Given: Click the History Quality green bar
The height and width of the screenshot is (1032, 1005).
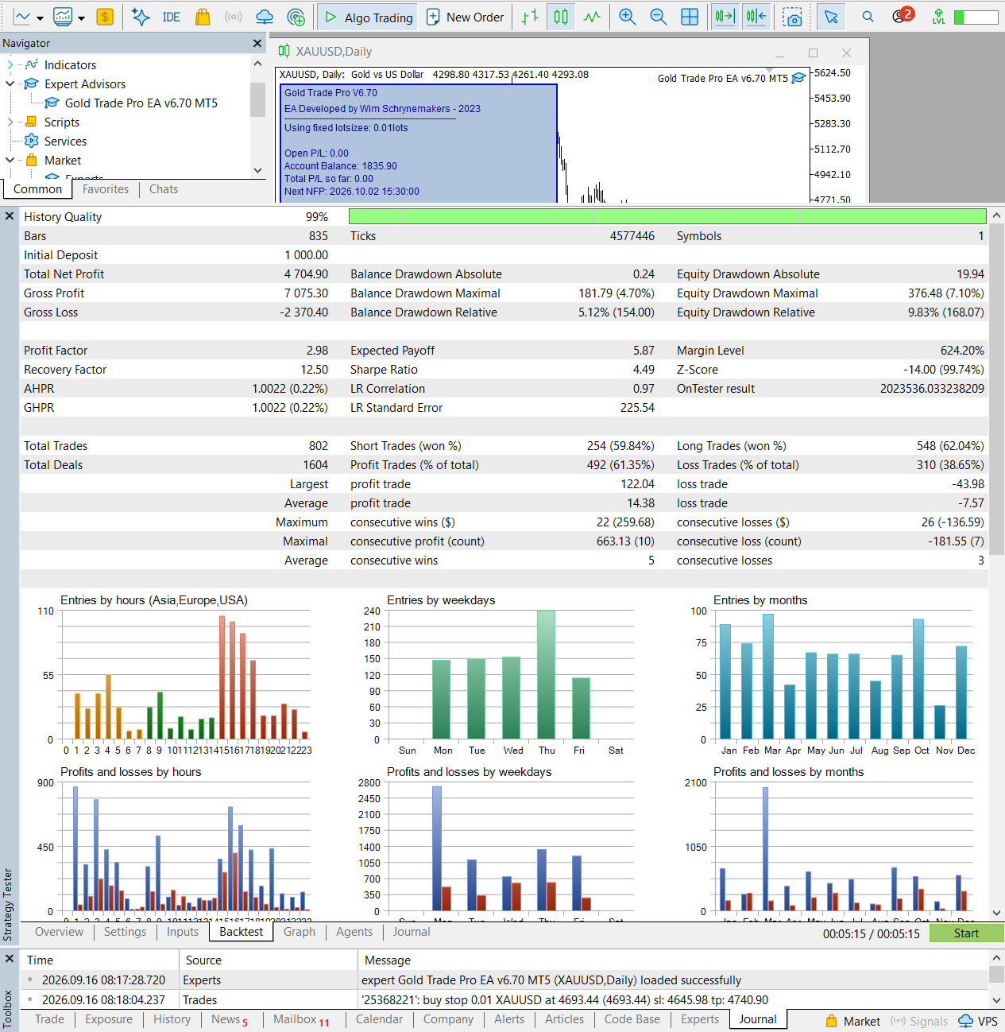Looking at the screenshot, I should point(667,216).
